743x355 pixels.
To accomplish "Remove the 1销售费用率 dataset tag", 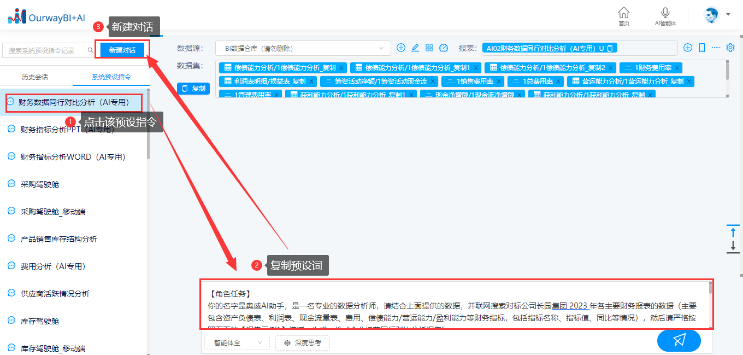I will point(499,82).
